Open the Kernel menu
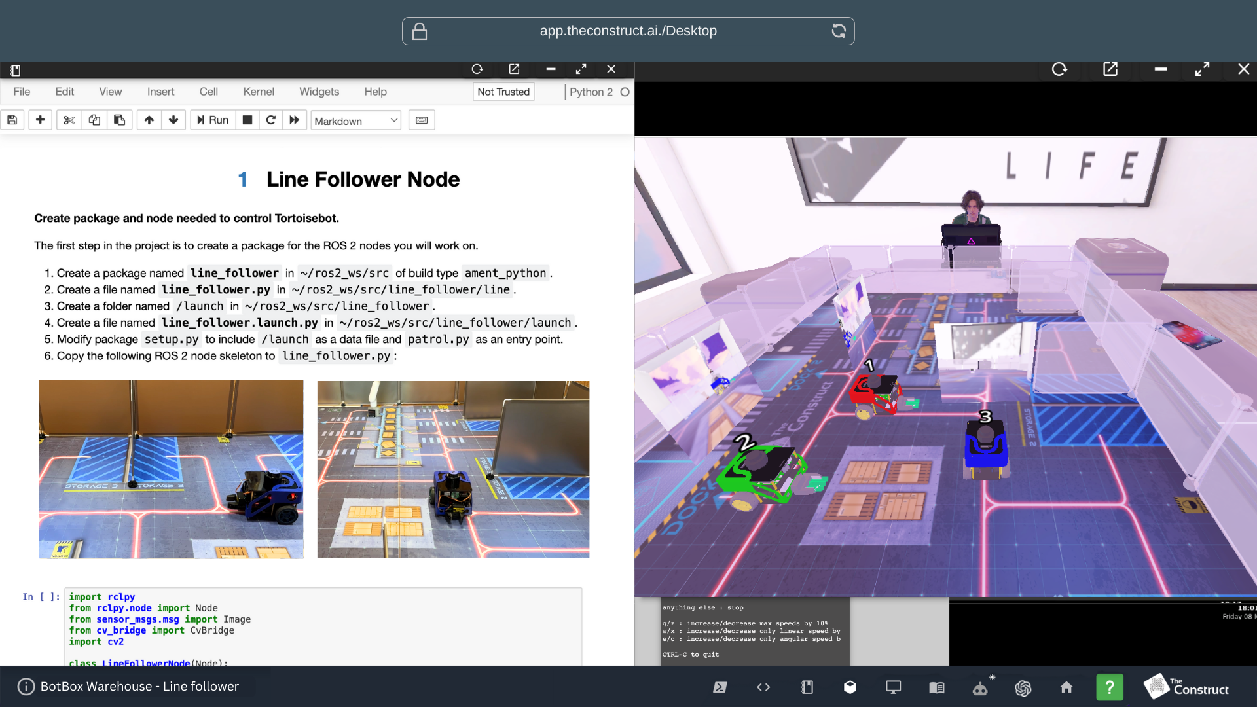 point(259,92)
